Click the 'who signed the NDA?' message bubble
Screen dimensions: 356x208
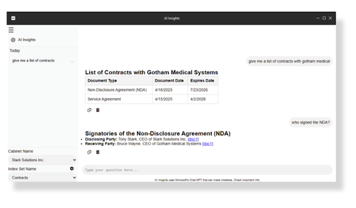pyautogui.click(x=310, y=123)
